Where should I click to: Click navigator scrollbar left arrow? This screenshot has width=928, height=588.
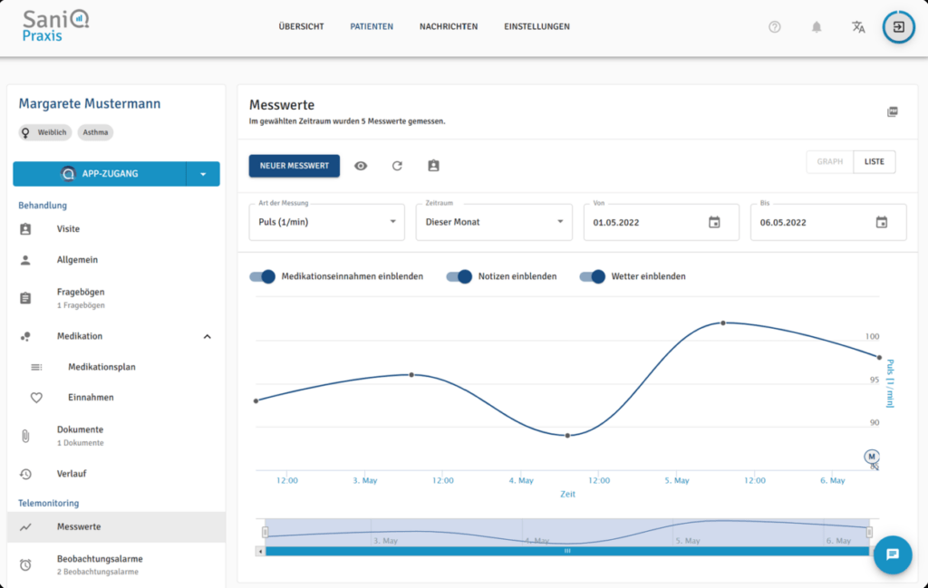[x=260, y=551]
